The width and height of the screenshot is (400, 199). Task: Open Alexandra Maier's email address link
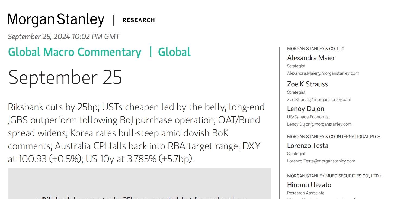click(323, 73)
